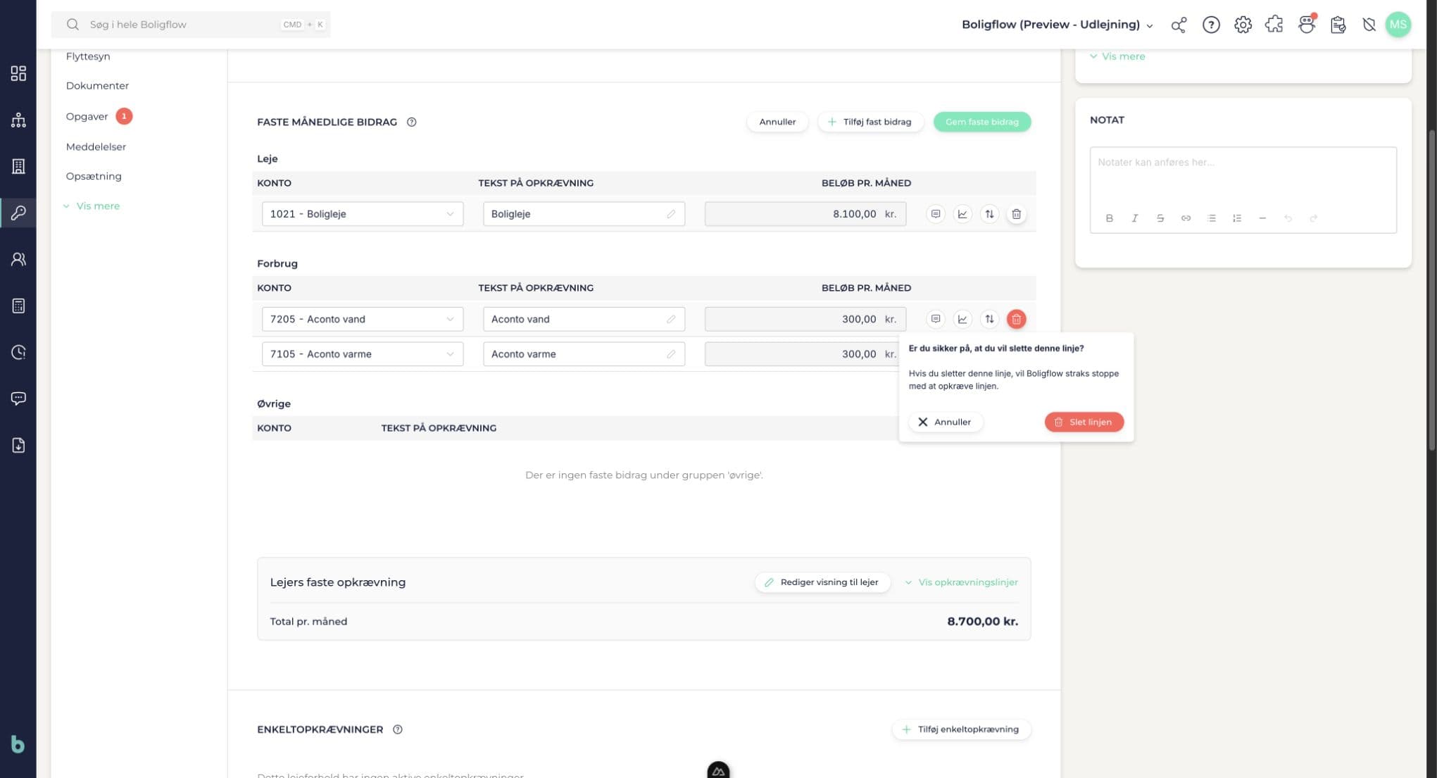Insert link in the note editor

click(x=1186, y=218)
